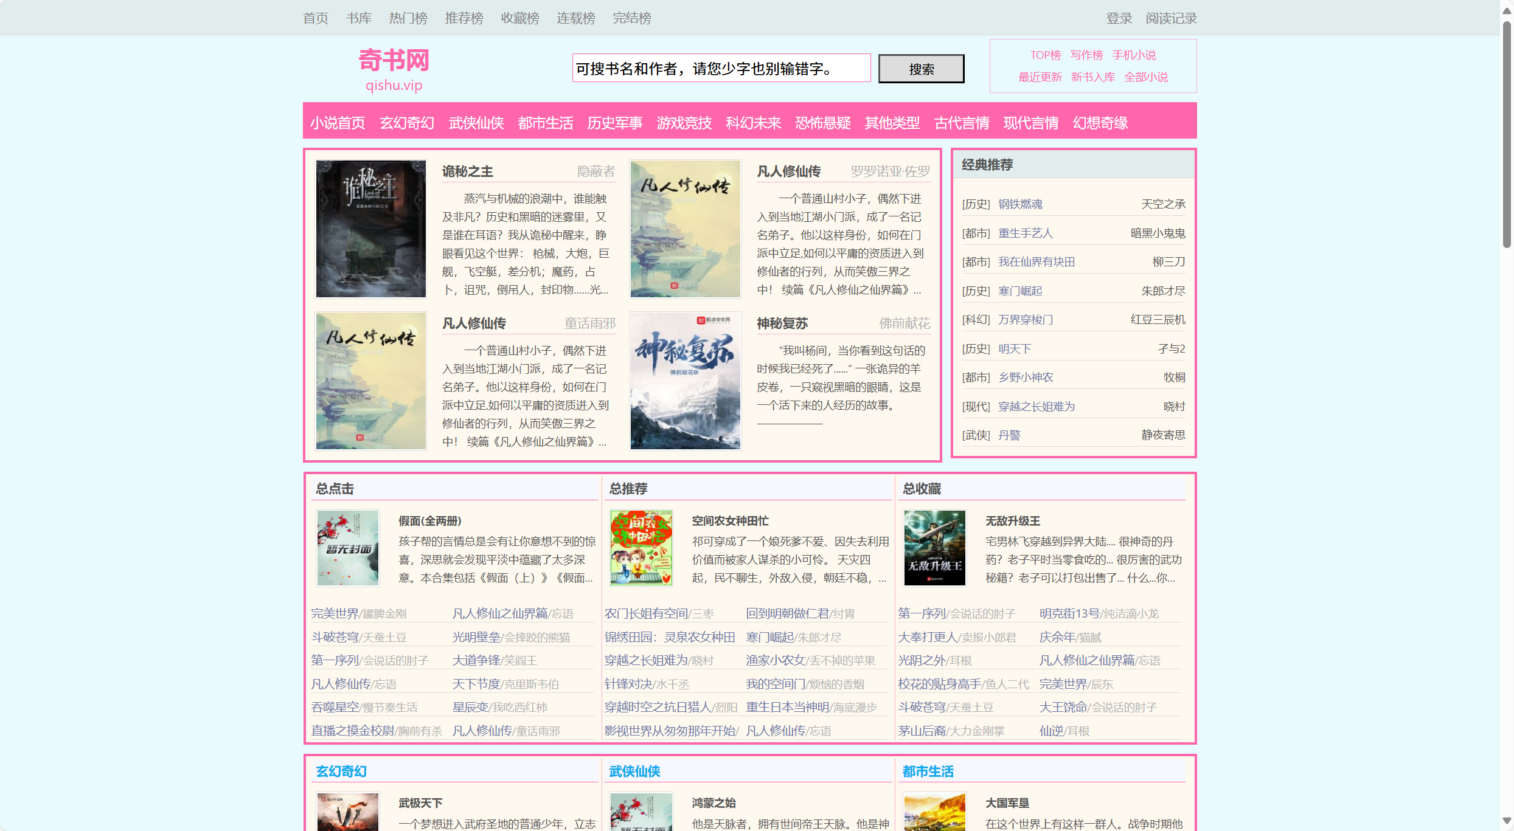Open the 武极天下 title link
This screenshot has width=1514, height=831.
(x=420, y=804)
